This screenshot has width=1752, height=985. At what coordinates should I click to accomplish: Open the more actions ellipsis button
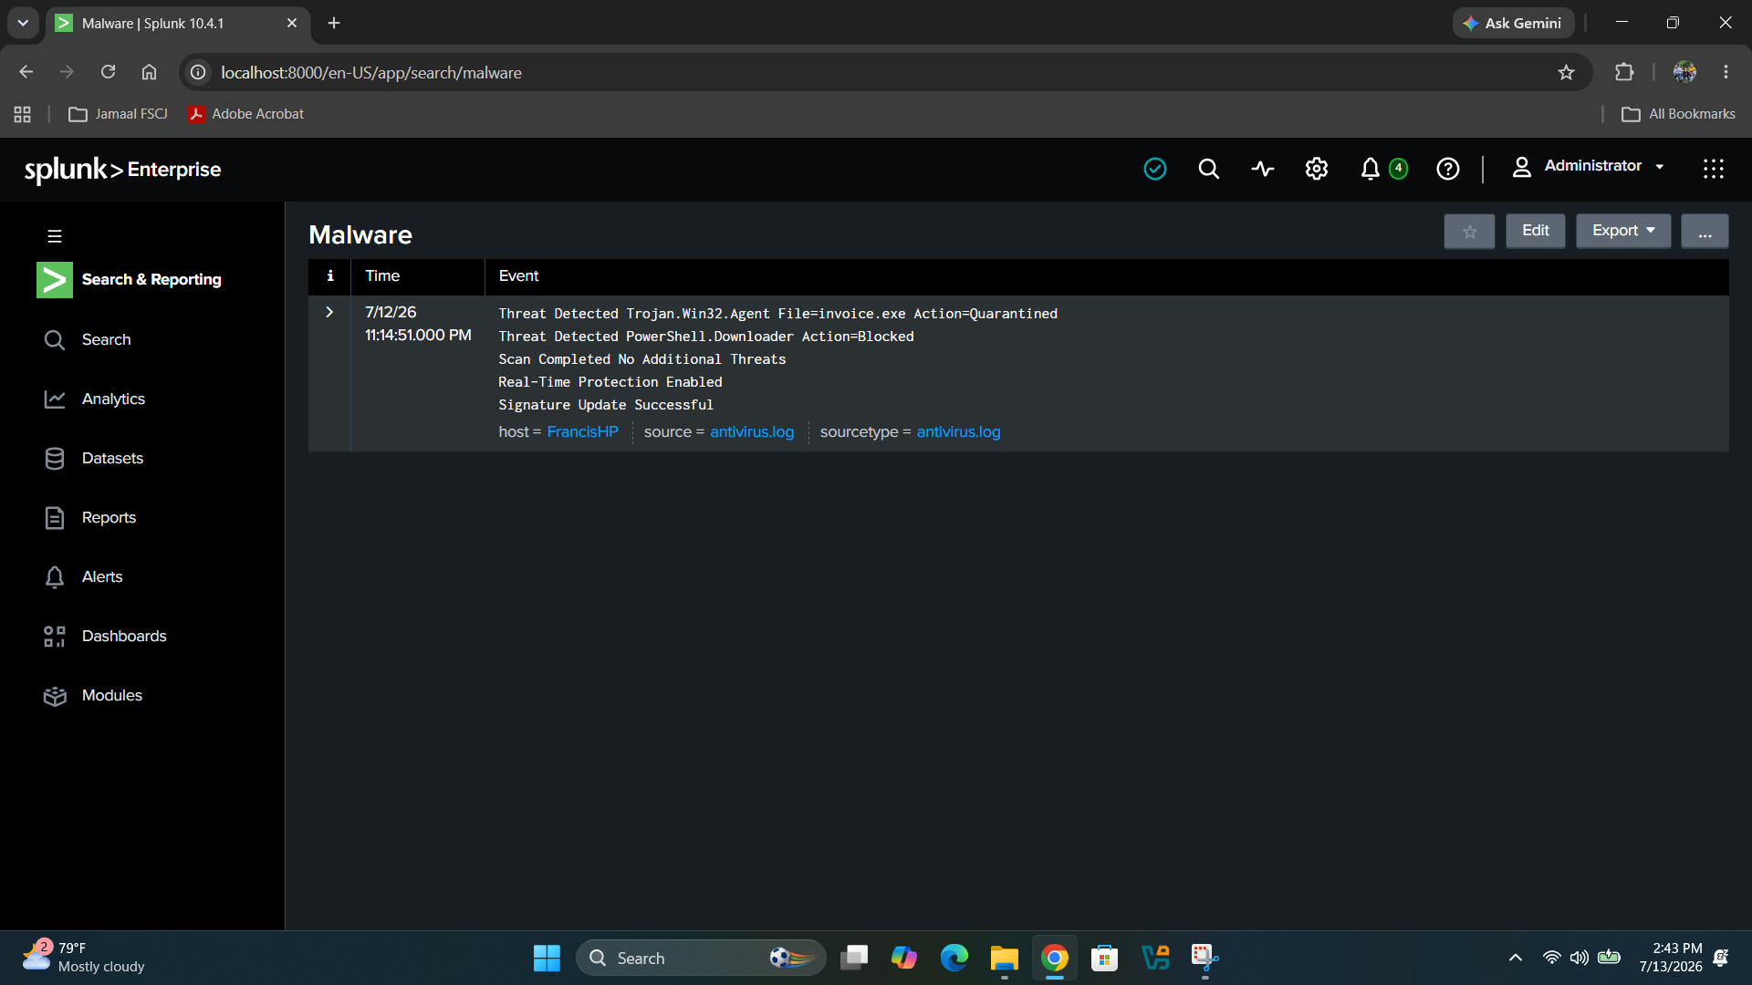(x=1705, y=232)
